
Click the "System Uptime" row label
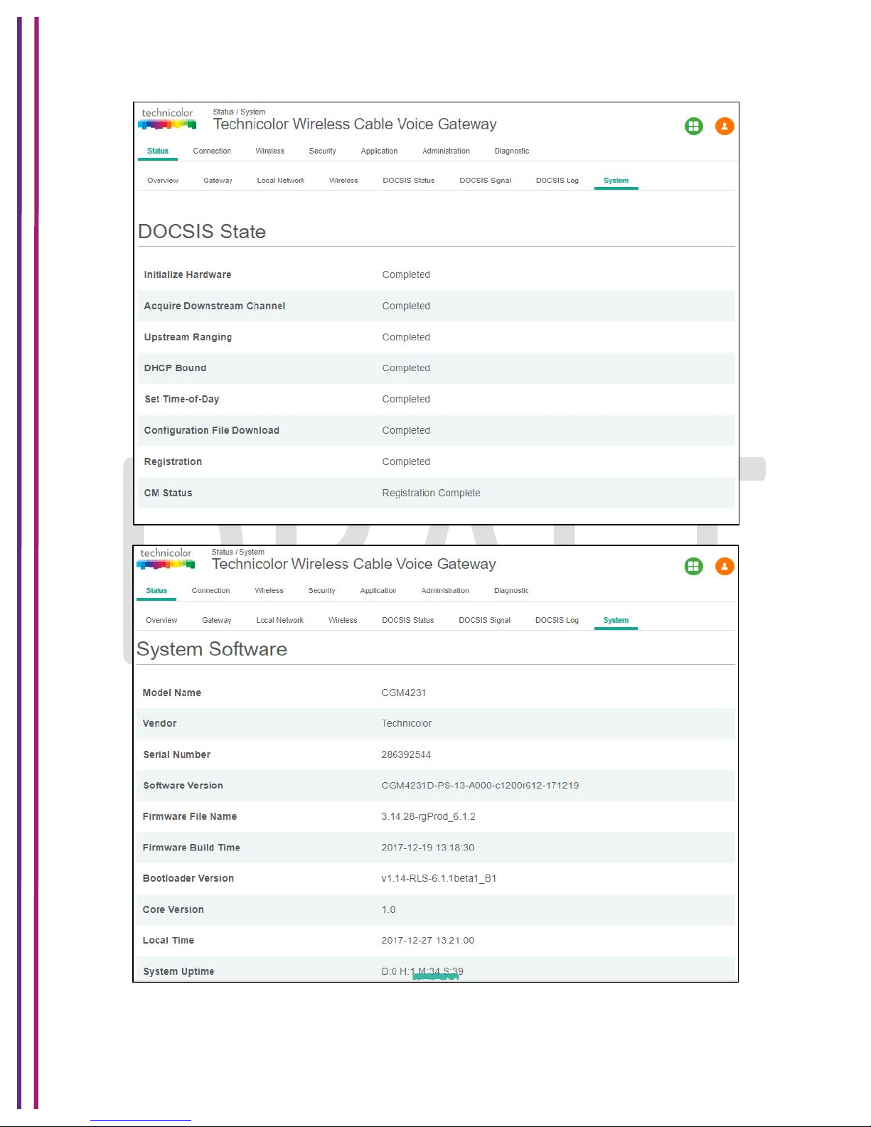tap(178, 972)
